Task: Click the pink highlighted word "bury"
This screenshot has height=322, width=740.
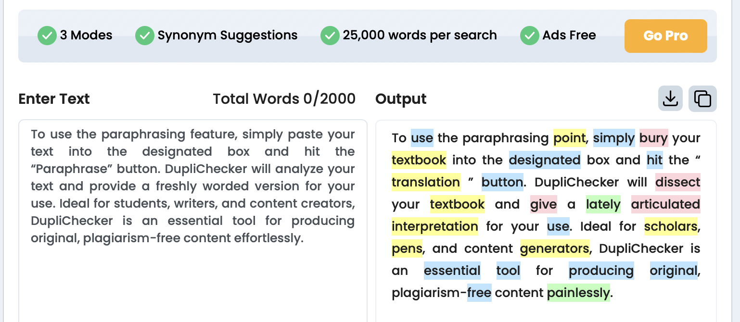Action: coord(654,138)
